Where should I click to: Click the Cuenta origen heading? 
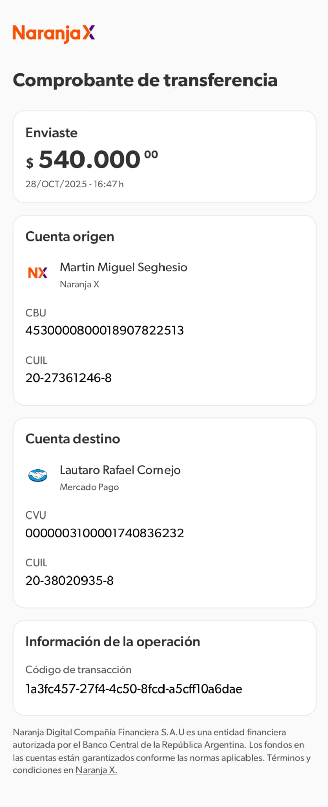(x=69, y=237)
